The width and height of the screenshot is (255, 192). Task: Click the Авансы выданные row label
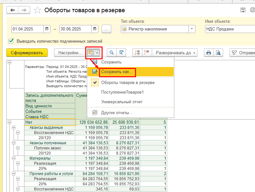coord(46,128)
